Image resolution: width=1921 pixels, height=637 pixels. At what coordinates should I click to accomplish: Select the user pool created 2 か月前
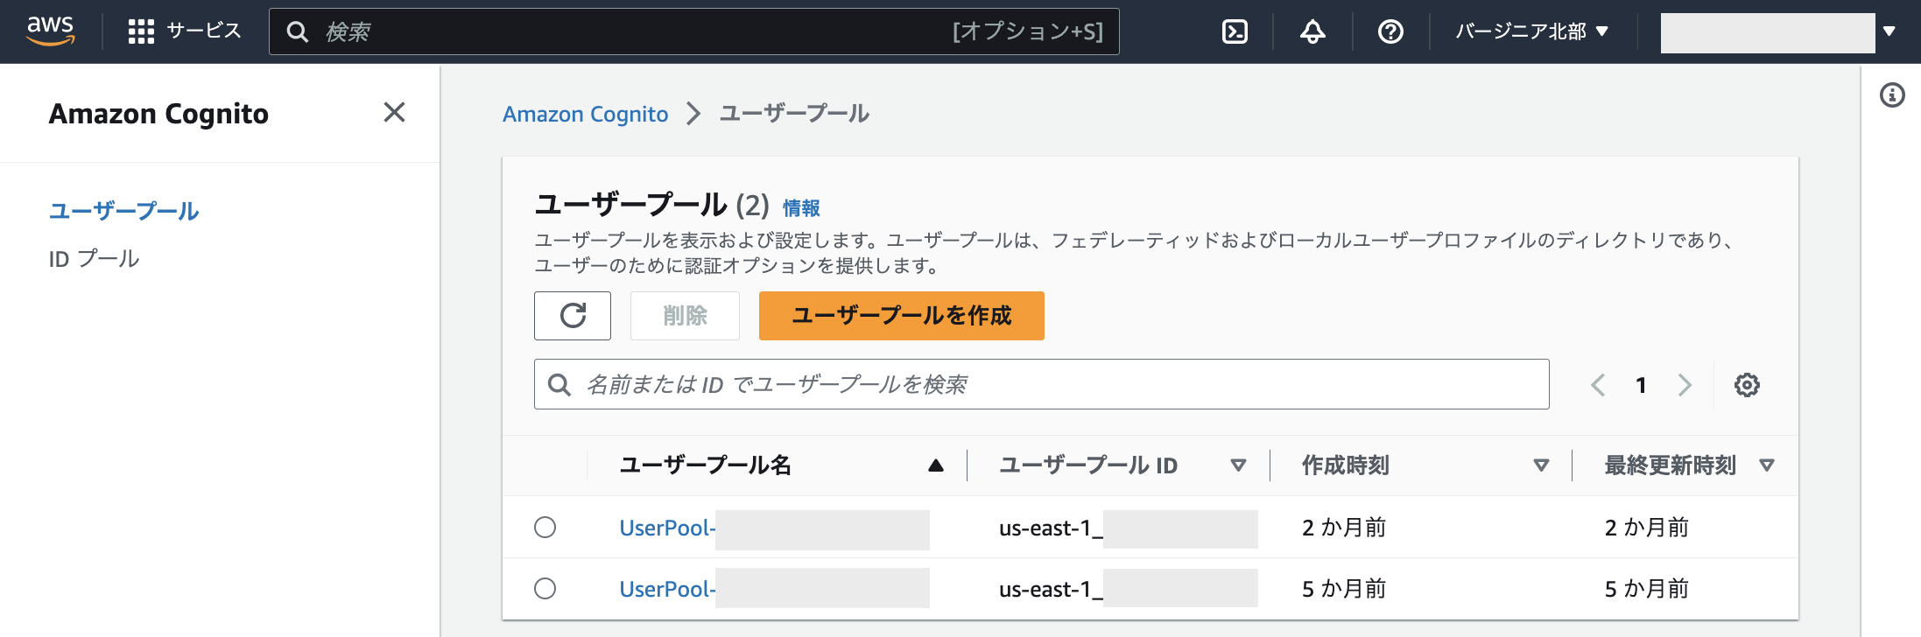[545, 527]
